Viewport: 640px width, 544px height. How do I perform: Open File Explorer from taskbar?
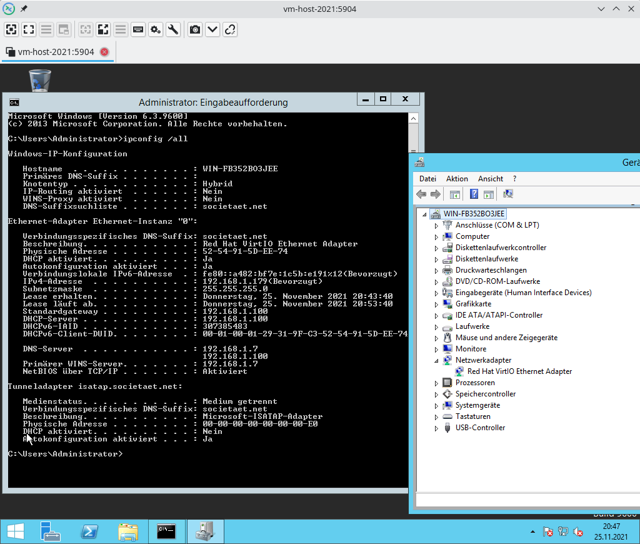(x=127, y=531)
